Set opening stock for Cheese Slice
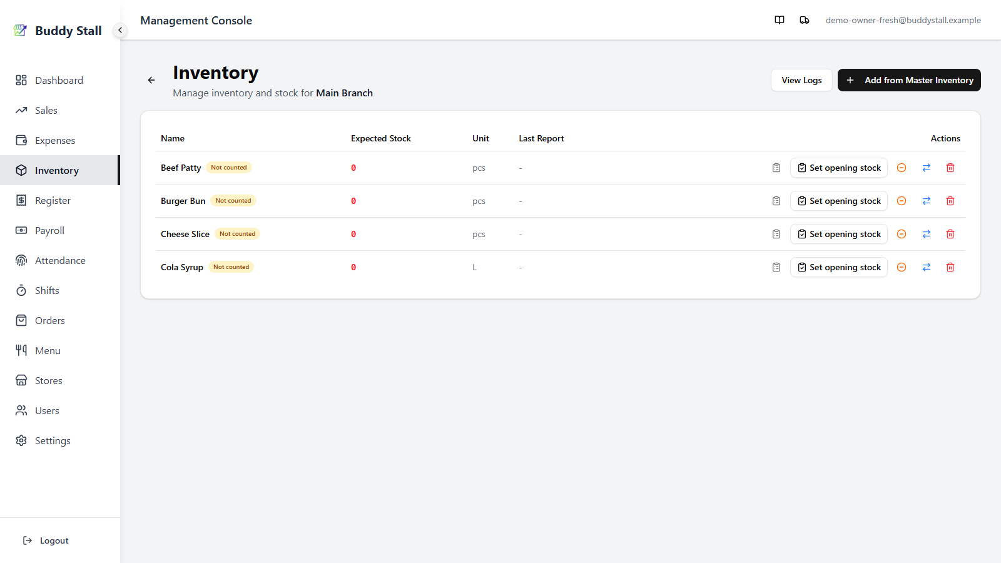Viewport: 1001px width, 563px height. 838,234
